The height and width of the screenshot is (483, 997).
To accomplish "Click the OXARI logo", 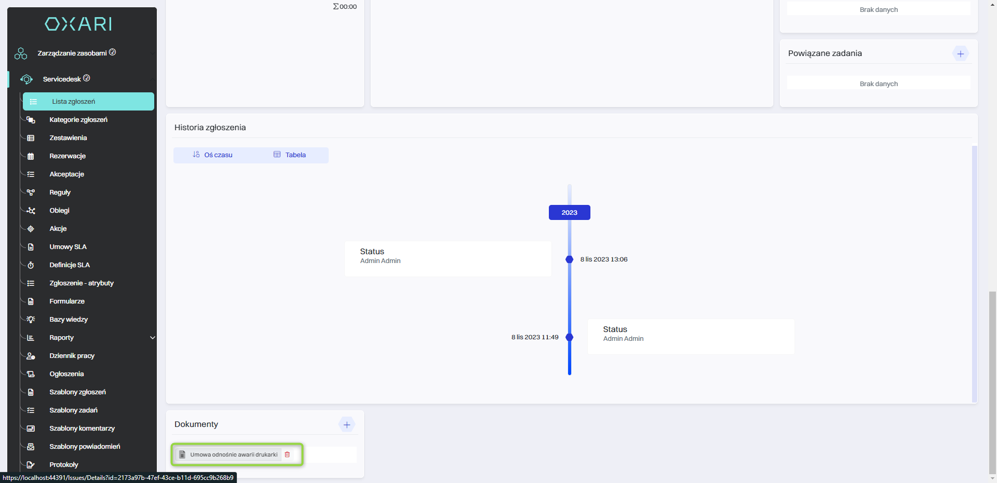I will tap(78, 24).
